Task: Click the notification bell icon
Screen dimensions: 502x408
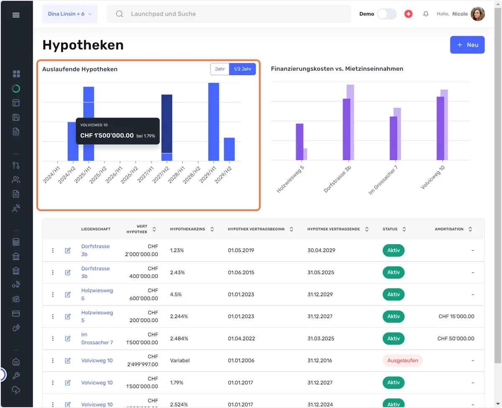Action: [x=426, y=14]
